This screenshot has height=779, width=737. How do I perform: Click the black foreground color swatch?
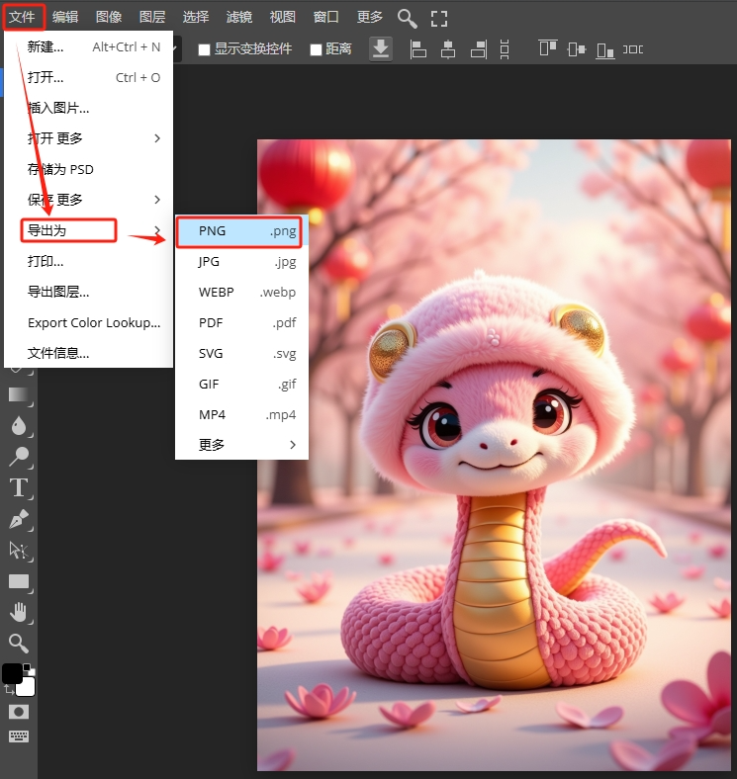pyautogui.click(x=11, y=673)
